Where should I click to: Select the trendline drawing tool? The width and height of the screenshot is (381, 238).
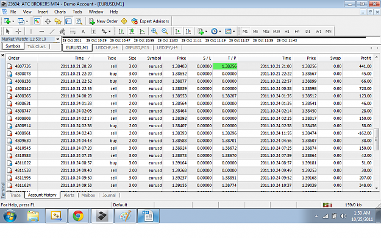coord(52,31)
